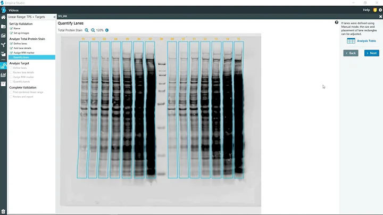Click the Analyze Target heading
This screenshot has width=383, height=215.
(x=19, y=63)
